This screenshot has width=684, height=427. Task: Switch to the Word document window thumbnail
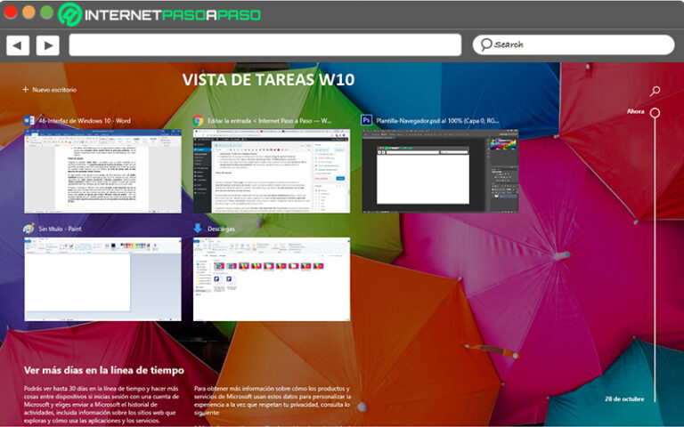click(102, 171)
